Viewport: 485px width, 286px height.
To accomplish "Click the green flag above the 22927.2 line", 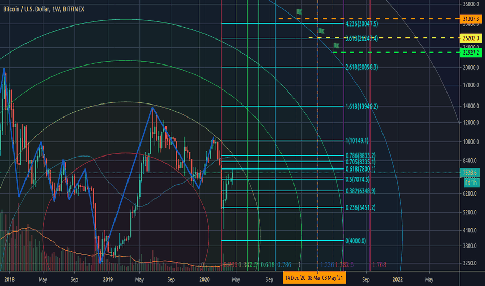I will click(x=337, y=46).
